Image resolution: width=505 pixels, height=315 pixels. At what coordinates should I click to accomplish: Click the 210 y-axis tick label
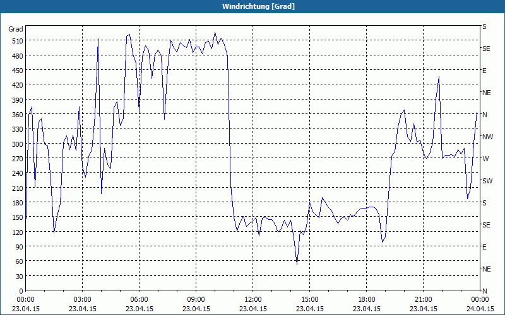pos(18,188)
